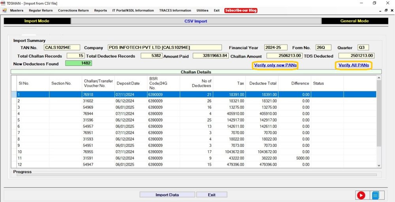This screenshot has width=395, height=202.
Task: Click Verify only new PANs link
Action: point(275,65)
